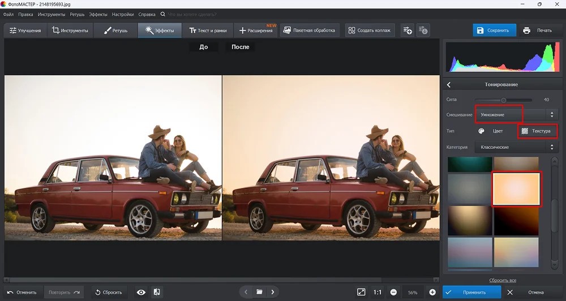The image size is (566, 301).
Task: Open the Расширения tab
Action: coord(256,31)
